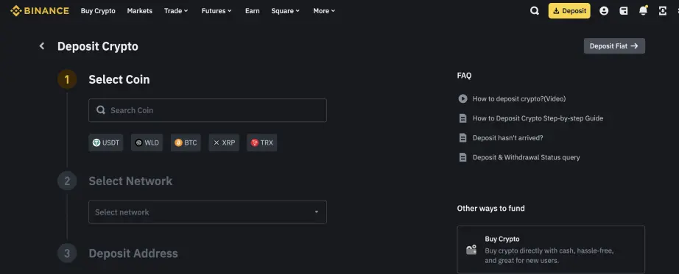679x274 pixels.
Task: Select the WLD coin chip
Action: 147,143
